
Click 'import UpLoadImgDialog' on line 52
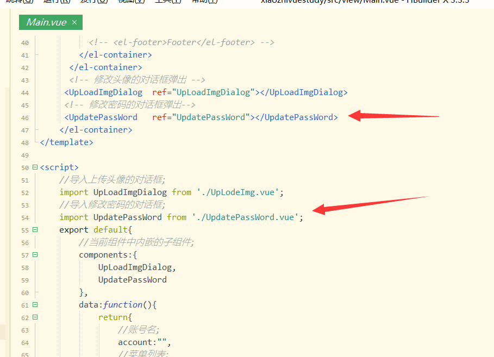pos(113,192)
